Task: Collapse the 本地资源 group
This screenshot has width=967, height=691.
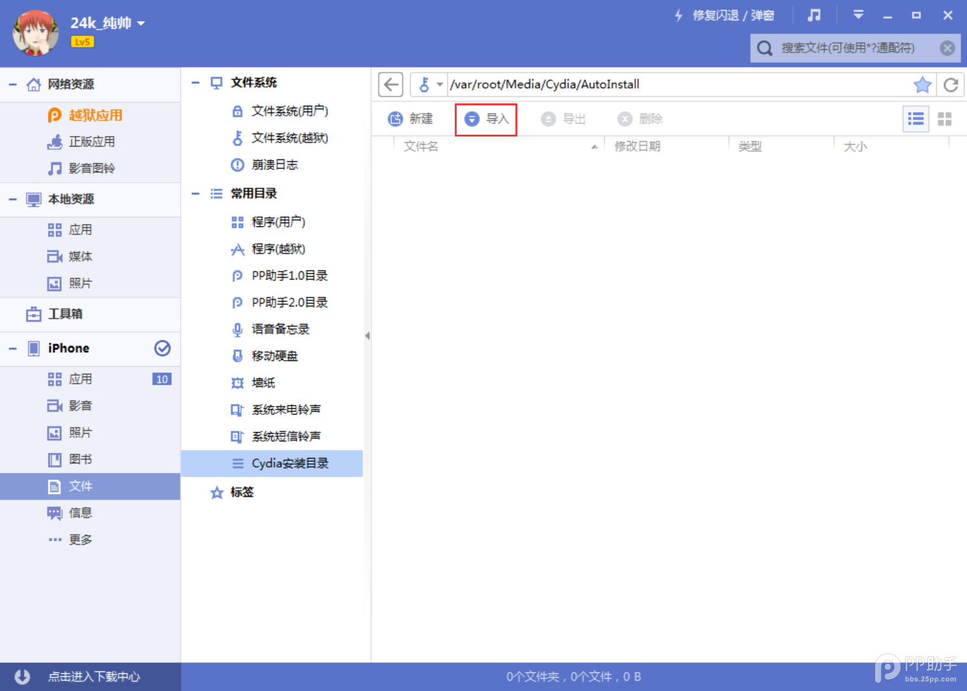Action: click(13, 199)
